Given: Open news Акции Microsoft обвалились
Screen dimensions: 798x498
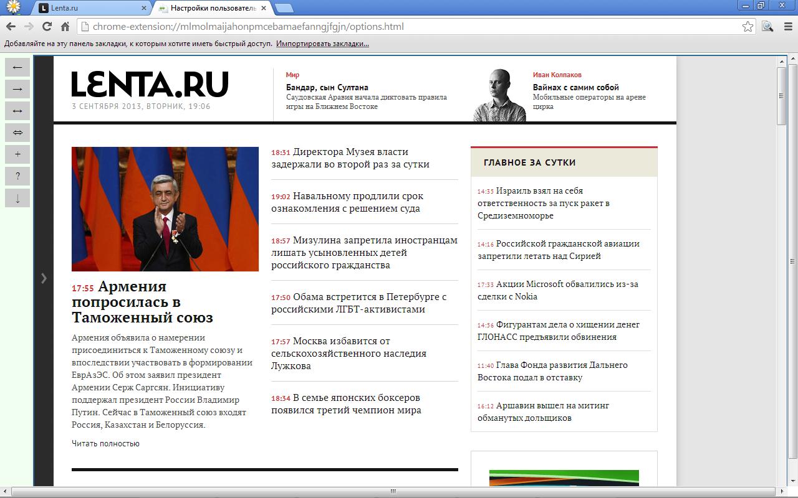Looking at the screenshot, I should click(x=558, y=290).
